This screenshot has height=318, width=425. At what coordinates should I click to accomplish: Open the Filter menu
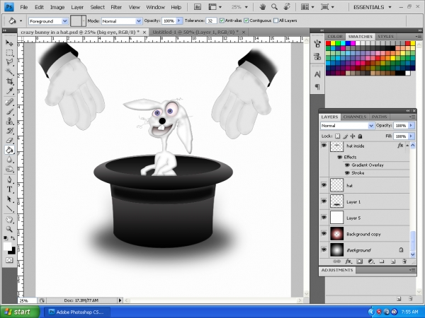[116, 7]
